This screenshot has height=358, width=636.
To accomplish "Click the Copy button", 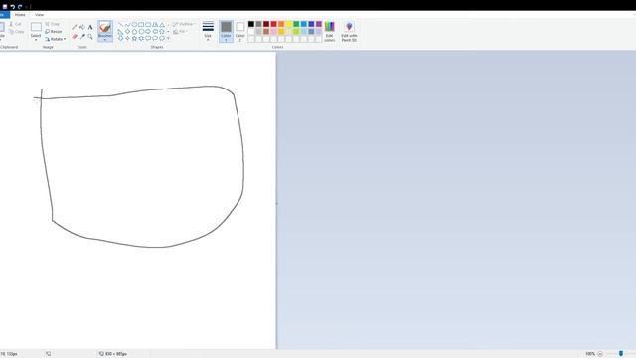I will [17, 31].
